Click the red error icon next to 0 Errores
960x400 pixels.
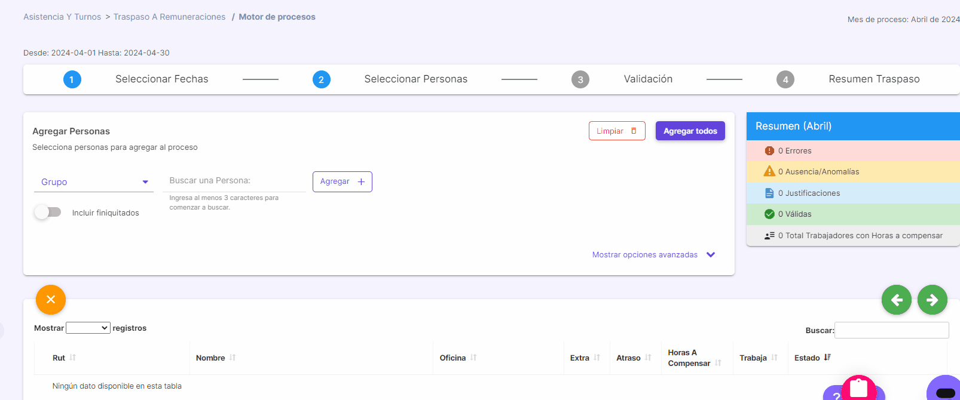(769, 150)
